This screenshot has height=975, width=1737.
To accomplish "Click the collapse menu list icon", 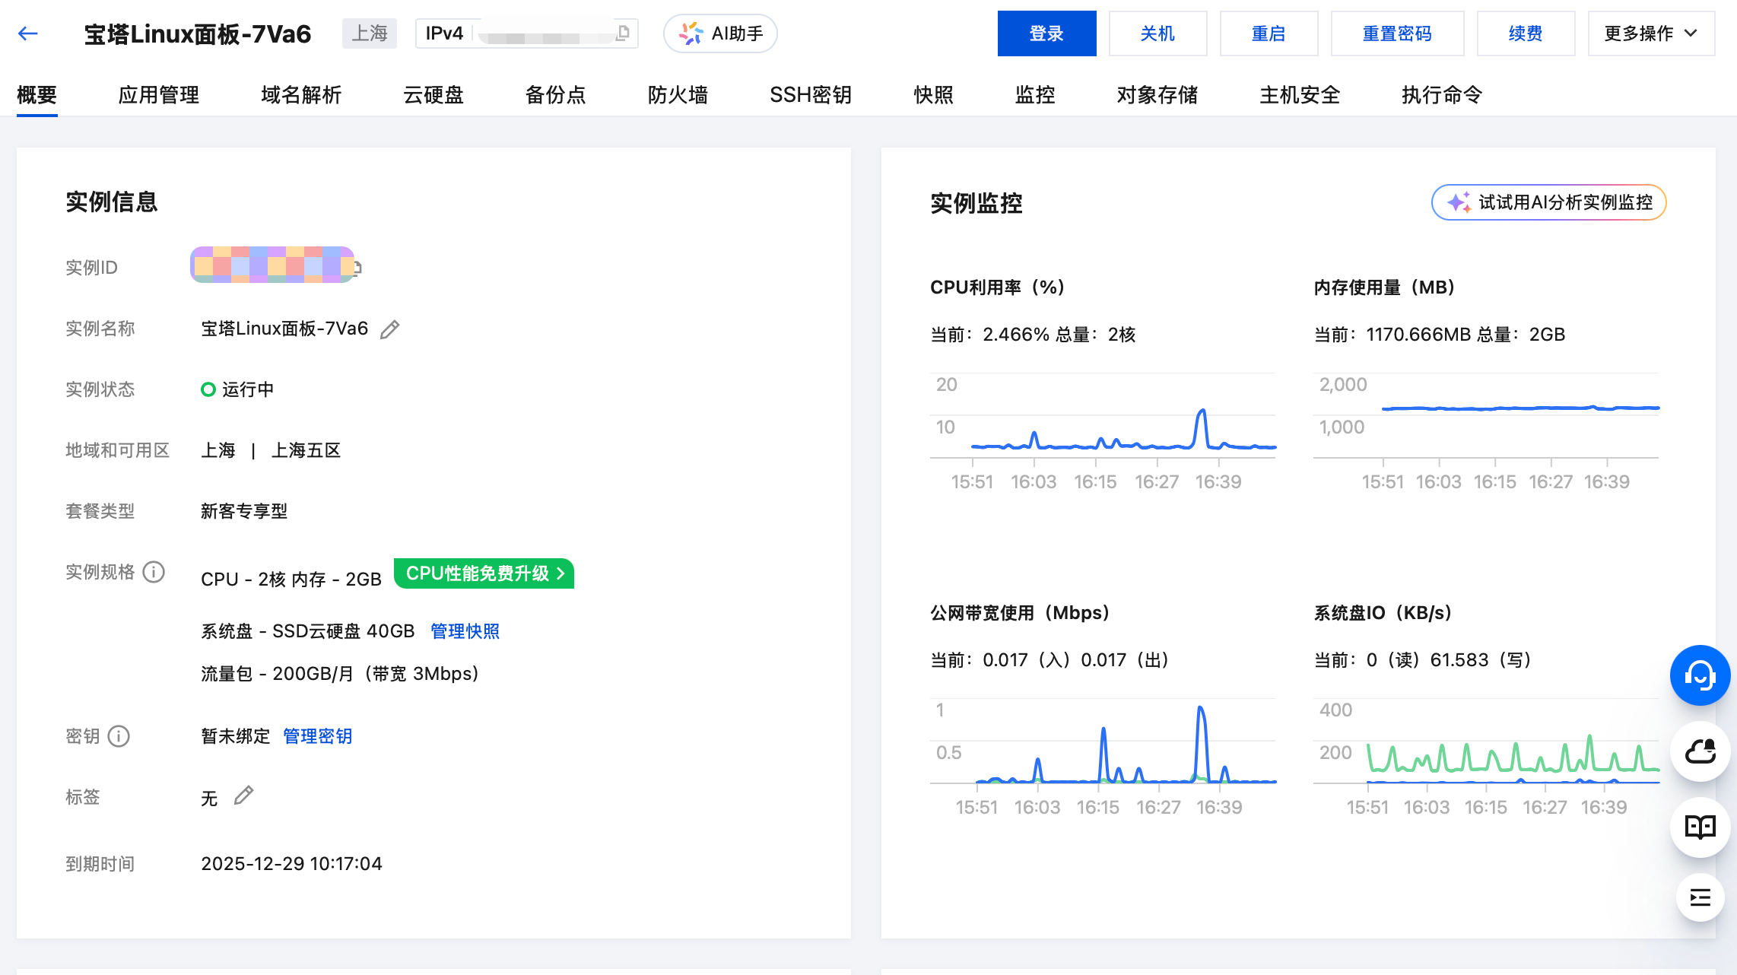I will click(1699, 898).
